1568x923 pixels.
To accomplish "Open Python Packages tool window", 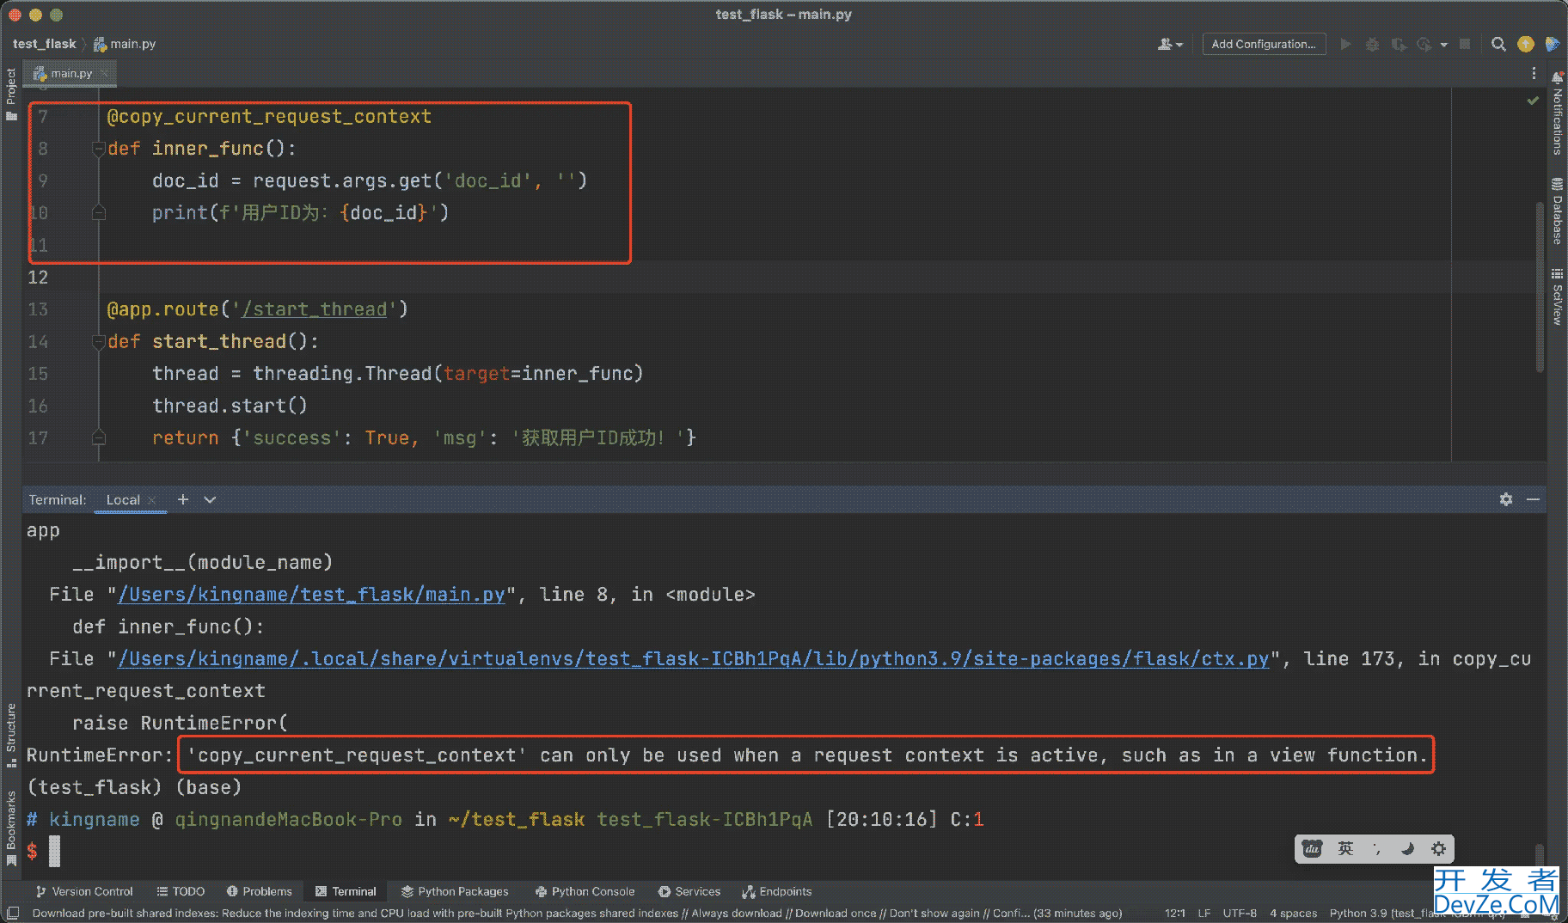I will 455,892.
